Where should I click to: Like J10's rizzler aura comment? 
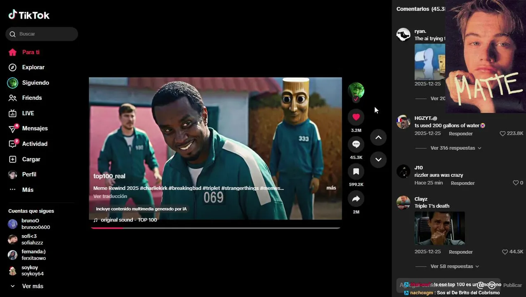pos(515,183)
